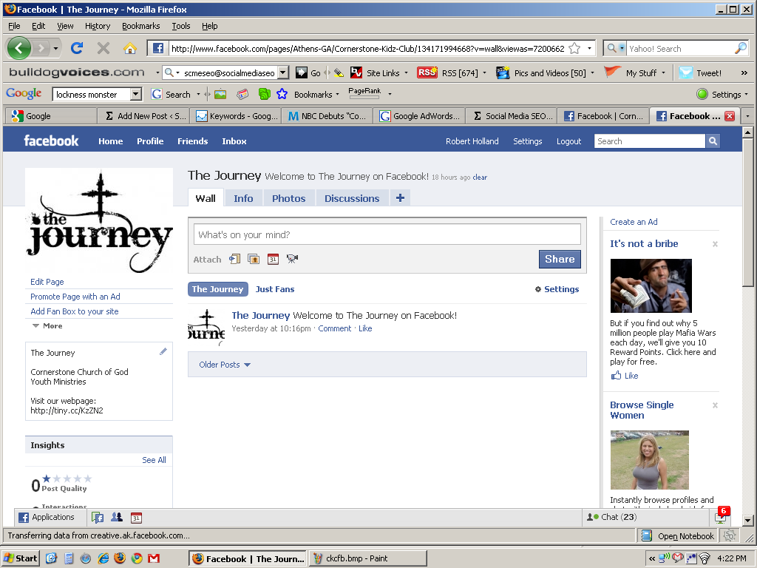Expand the Pics and Videos dropdown
Viewport: 757px width, 568px height.
(x=592, y=73)
